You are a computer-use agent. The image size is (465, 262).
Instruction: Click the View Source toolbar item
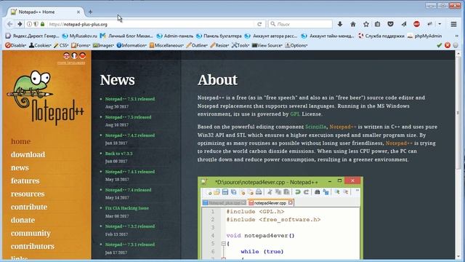point(267,45)
